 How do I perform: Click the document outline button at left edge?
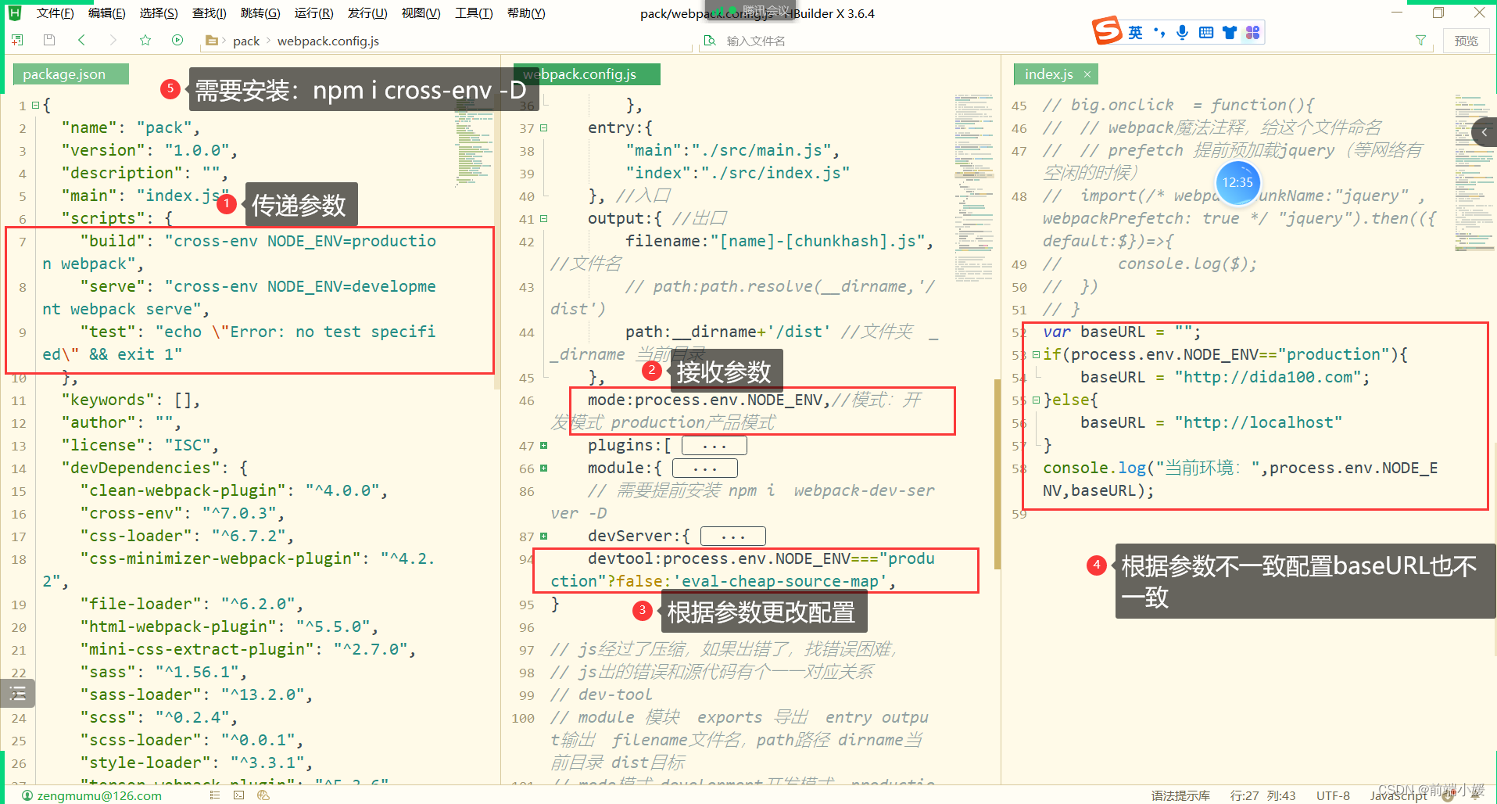tap(18, 693)
